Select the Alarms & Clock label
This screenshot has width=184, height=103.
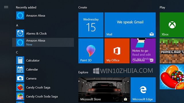(37, 33)
